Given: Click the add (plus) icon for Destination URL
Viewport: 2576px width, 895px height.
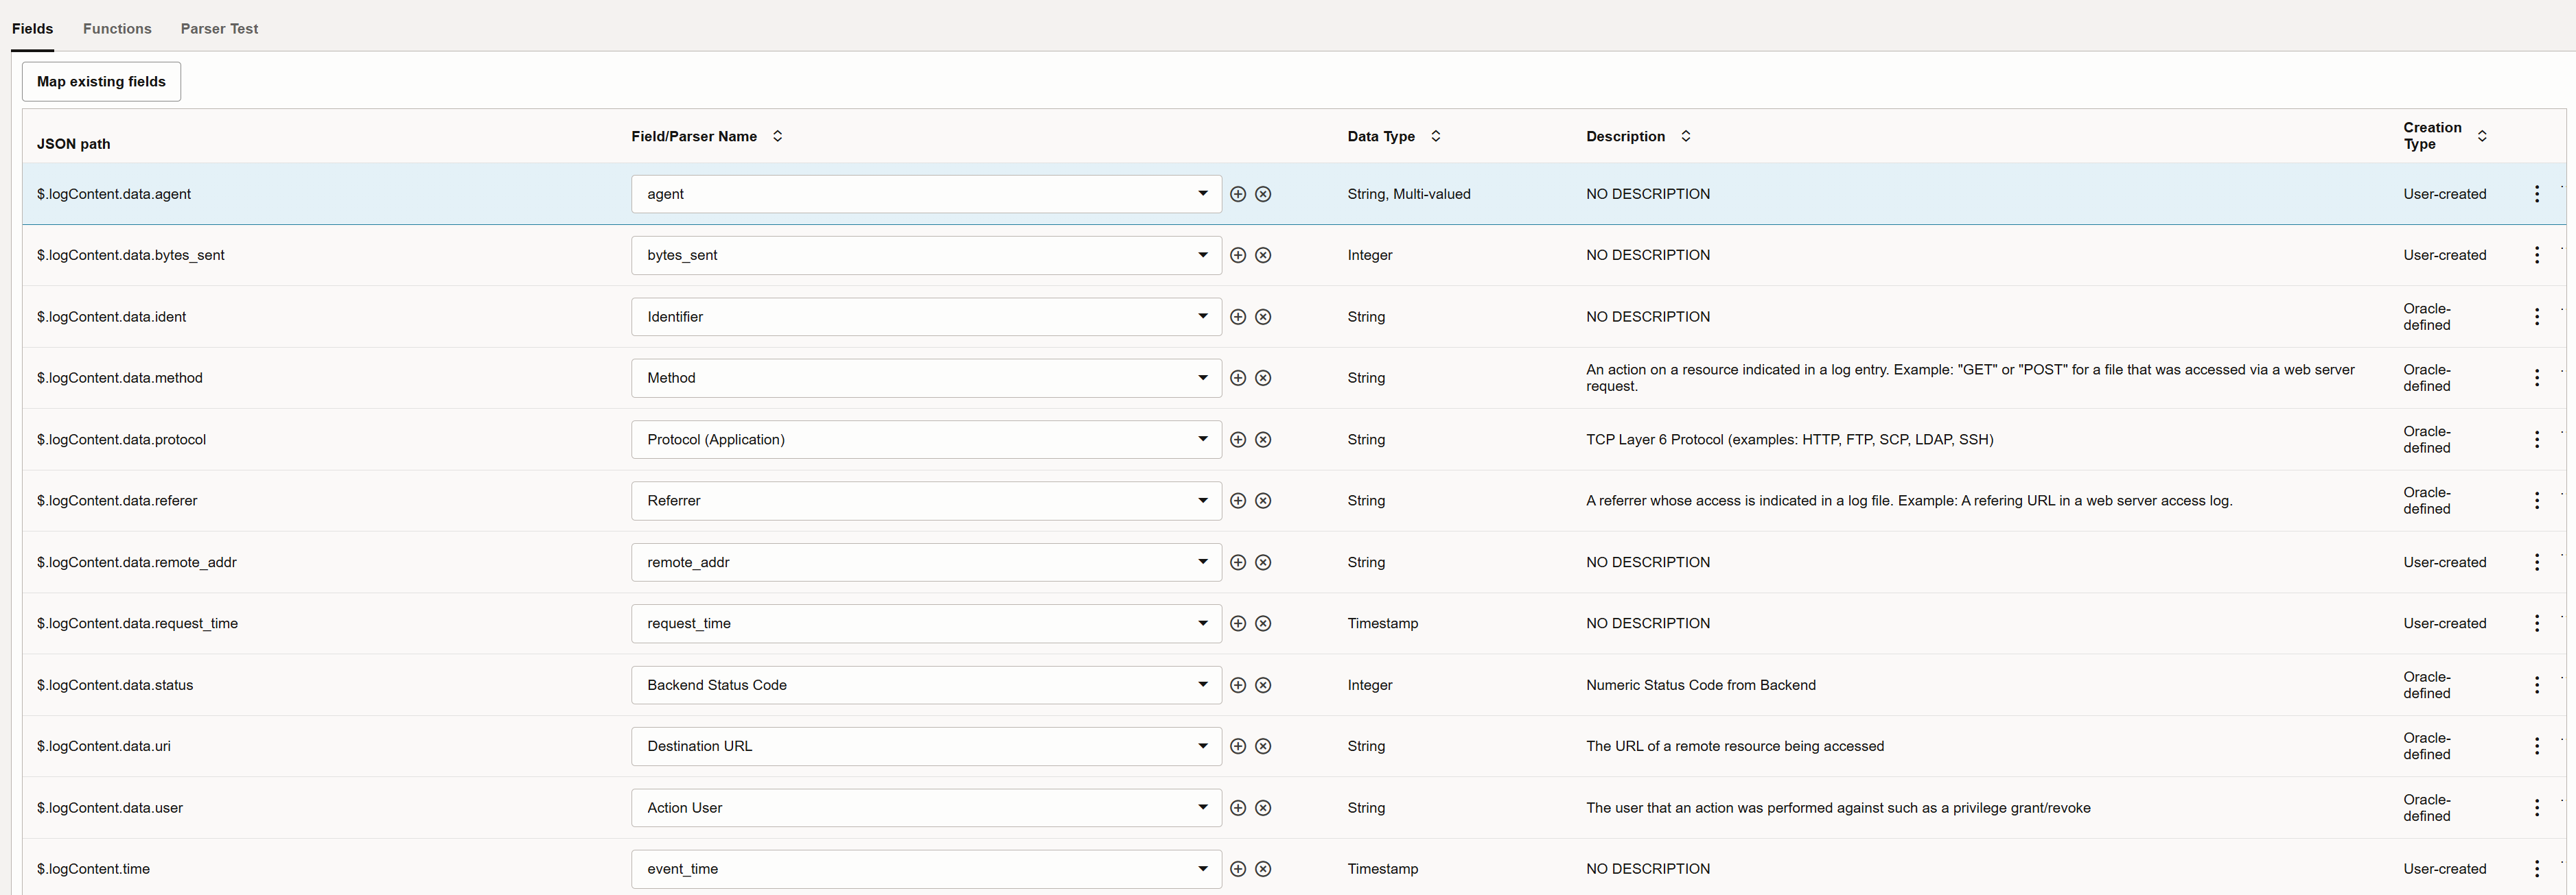Looking at the screenshot, I should coord(1238,746).
